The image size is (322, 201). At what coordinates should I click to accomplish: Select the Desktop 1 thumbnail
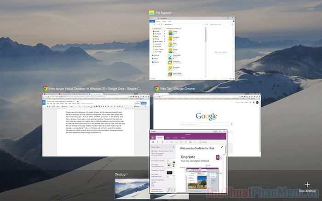pyautogui.click(x=132, y=188)
